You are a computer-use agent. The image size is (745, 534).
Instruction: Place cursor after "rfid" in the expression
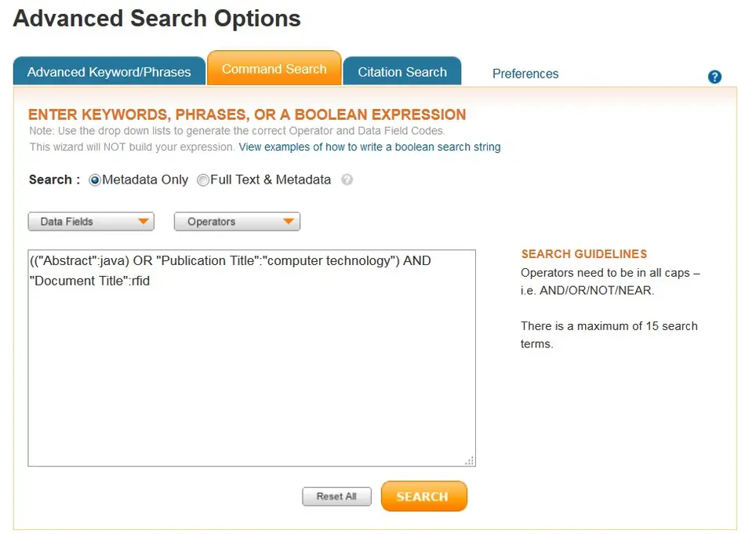pyautogui.click(x=151, y=281)
